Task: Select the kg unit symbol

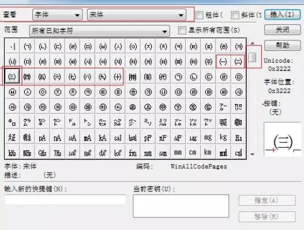Action: point(223,137)
